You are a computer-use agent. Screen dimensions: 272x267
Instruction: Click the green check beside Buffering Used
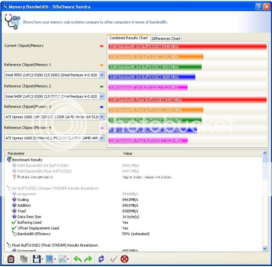(14, 222)
